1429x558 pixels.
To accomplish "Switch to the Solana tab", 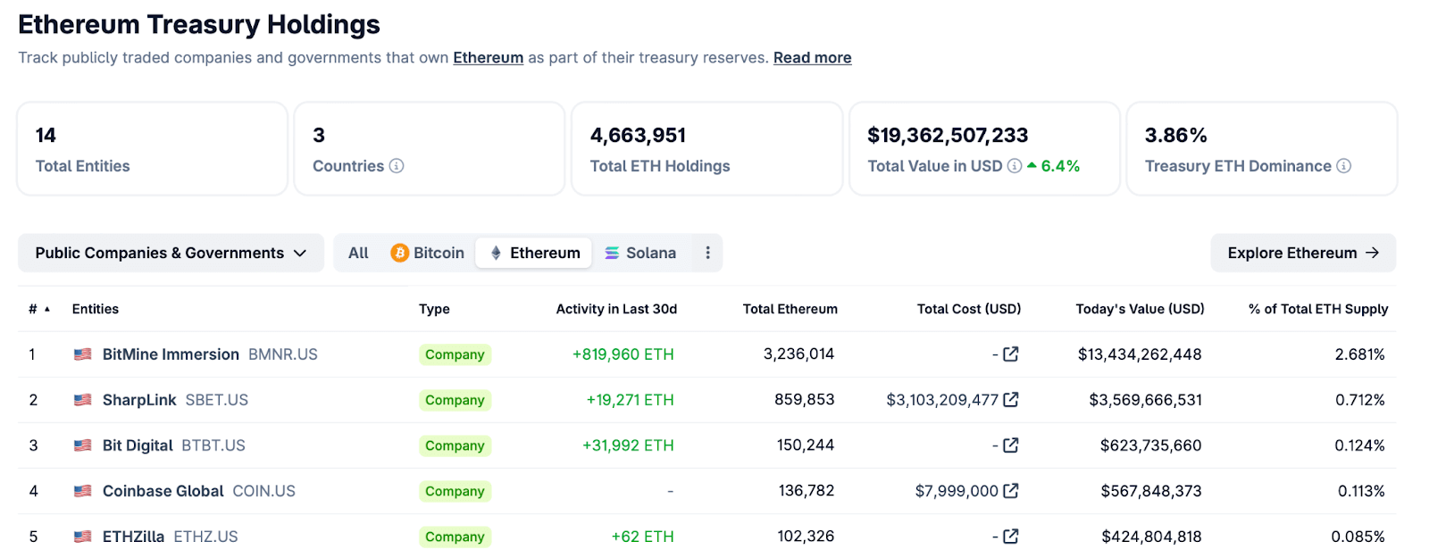I will [x=640, y=253].
